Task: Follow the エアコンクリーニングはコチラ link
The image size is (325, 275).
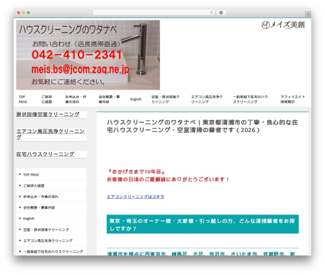Action: (x=135, y=196)
